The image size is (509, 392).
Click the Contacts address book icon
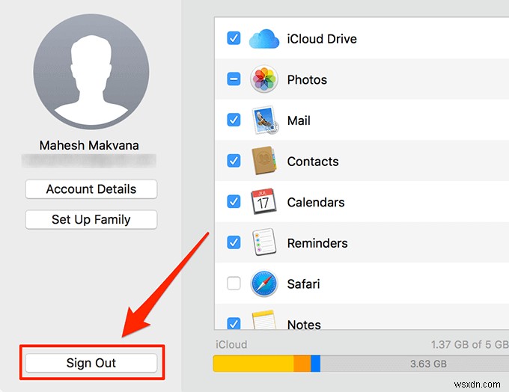coord(264,161)
